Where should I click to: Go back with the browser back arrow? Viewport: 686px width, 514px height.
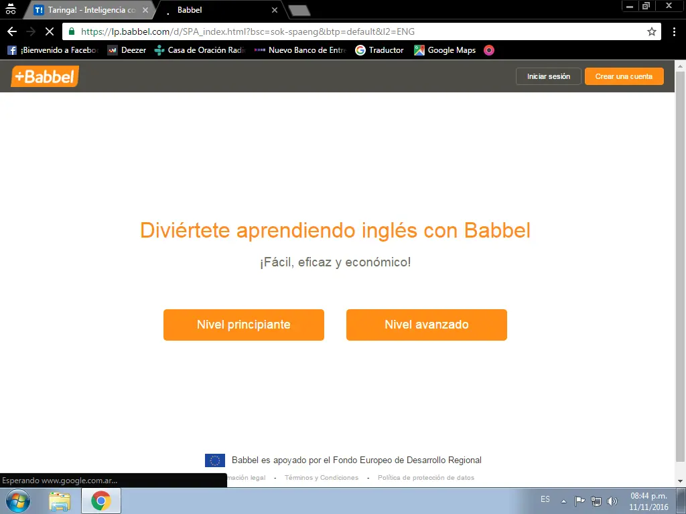(x=12, y=31)
